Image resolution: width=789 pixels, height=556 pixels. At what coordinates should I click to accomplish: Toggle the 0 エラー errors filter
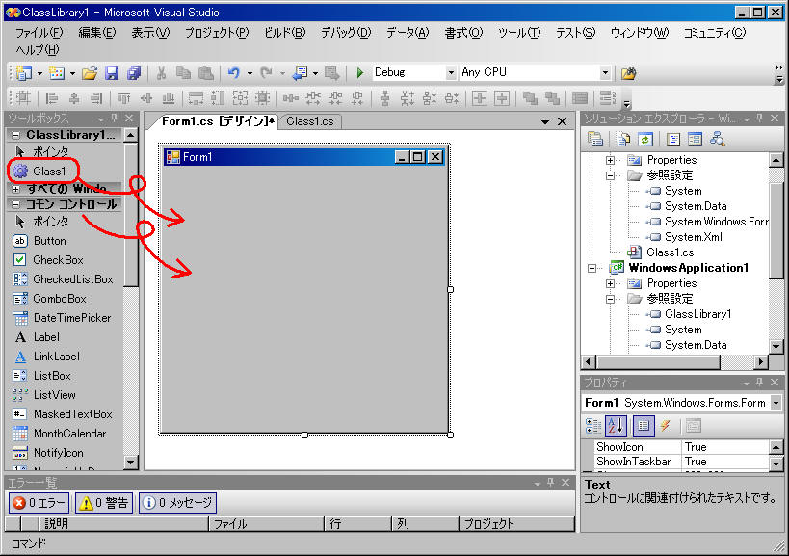[x=39, y=502]
